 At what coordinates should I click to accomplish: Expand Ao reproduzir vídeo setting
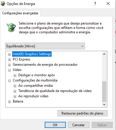point(15,96)
